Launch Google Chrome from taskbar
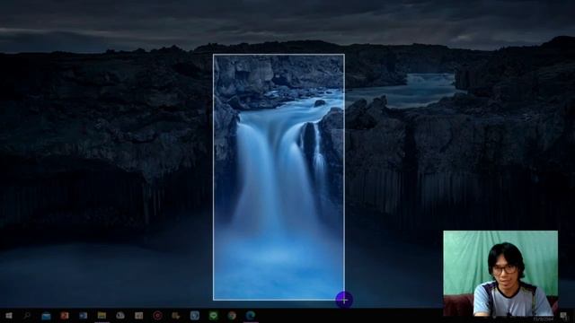 coord(232,315)
